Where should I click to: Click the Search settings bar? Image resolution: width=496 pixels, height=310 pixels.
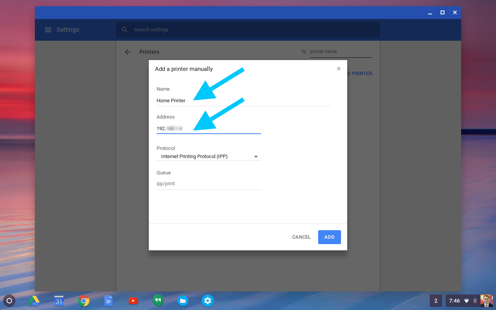tap(248, 30)
